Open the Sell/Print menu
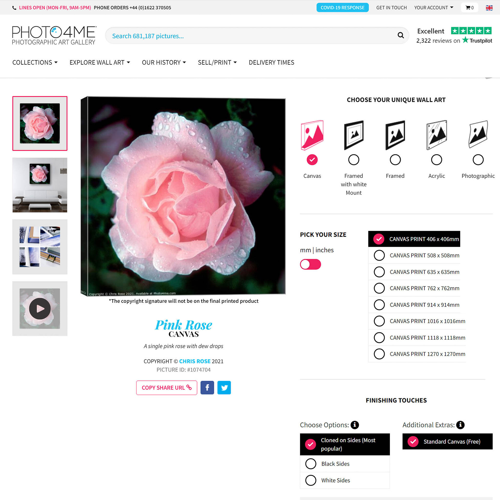 (217, 63)
